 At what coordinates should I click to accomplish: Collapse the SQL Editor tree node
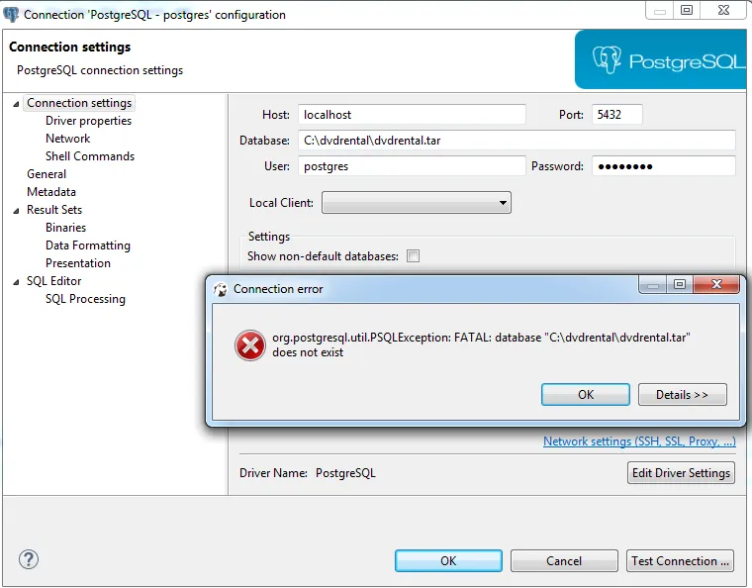(x=16, y=282)
